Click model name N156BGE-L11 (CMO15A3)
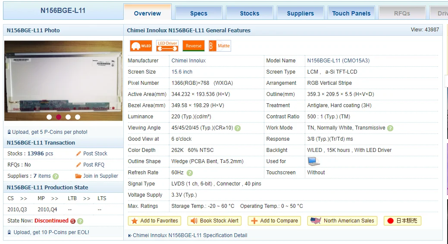 338,60
